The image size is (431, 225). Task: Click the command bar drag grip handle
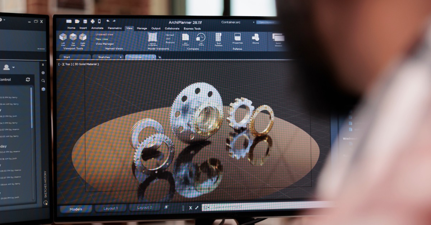(x=183, y=208)
